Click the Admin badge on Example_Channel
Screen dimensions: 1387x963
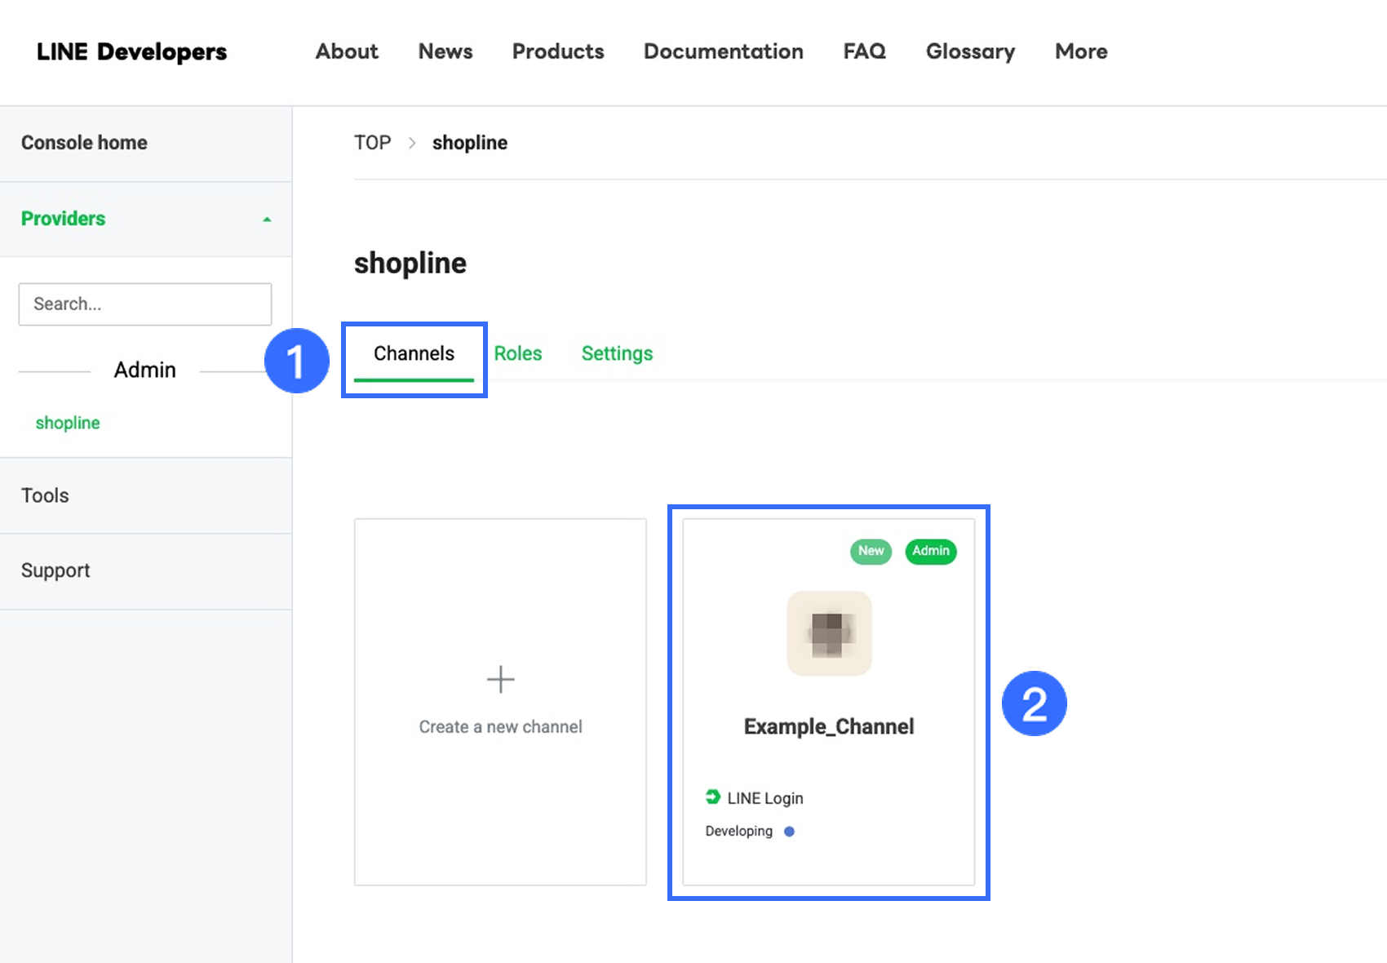(931, 551)
